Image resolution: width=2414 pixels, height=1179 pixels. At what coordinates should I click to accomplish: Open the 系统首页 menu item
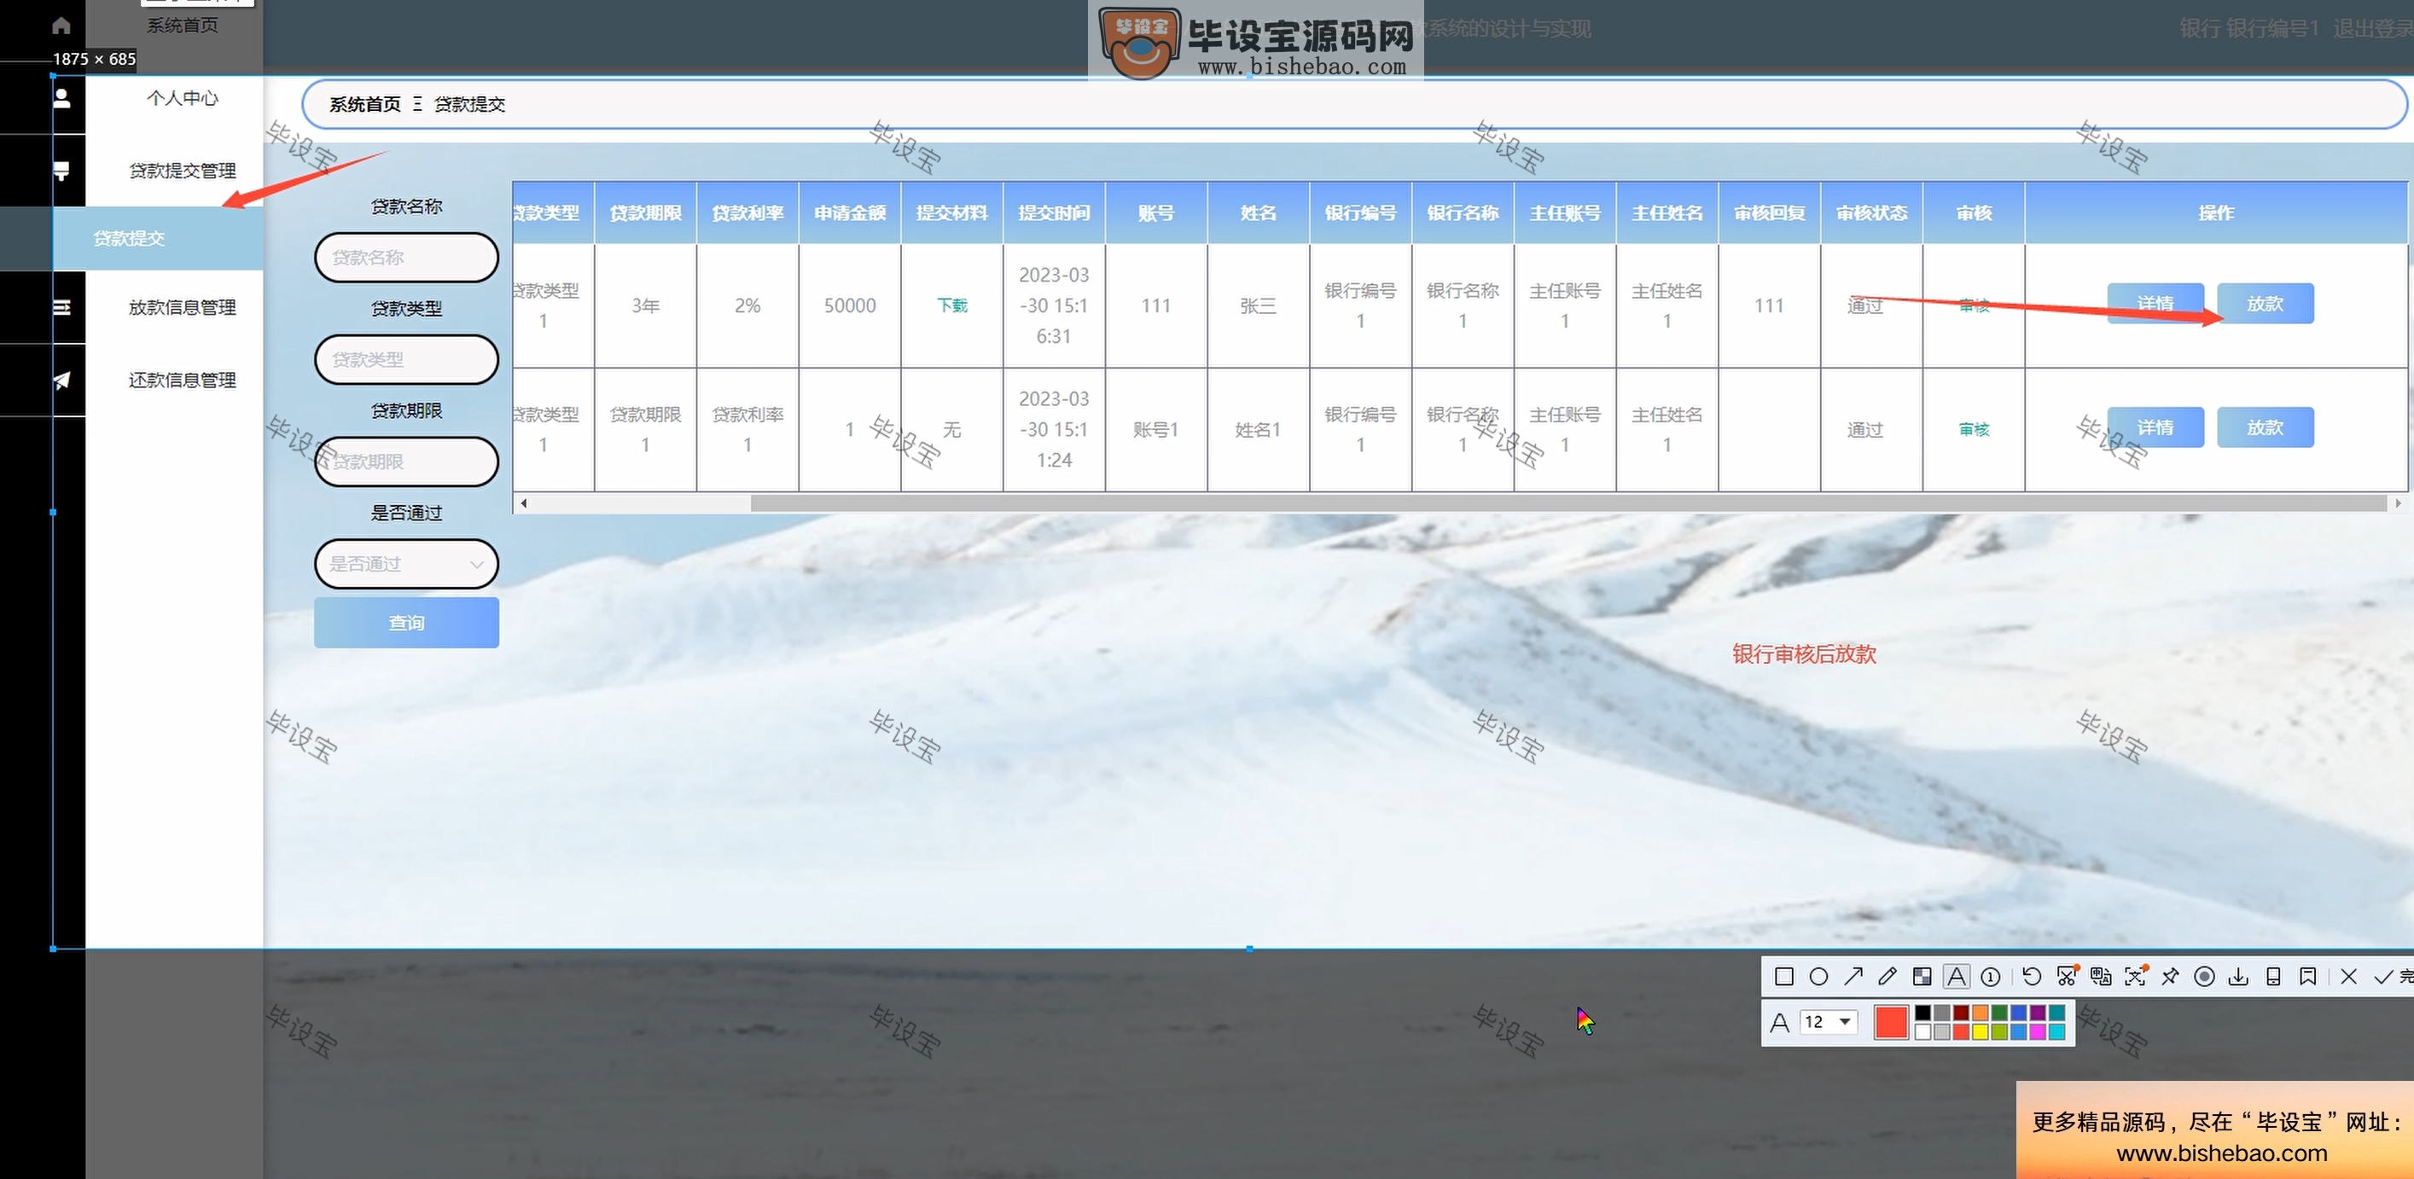pos(183,26)
